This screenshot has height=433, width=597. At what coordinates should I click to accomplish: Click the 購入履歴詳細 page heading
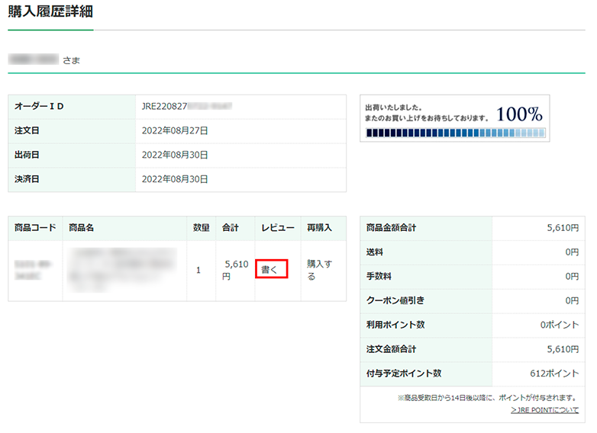point(50,12)
